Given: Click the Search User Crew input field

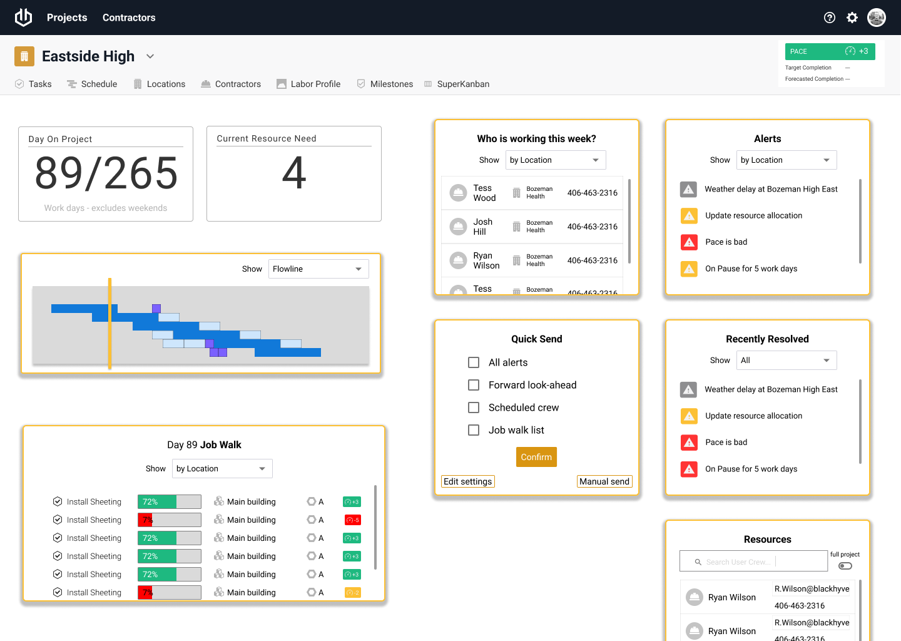Looking at the screenshot, I should [754, 561].
